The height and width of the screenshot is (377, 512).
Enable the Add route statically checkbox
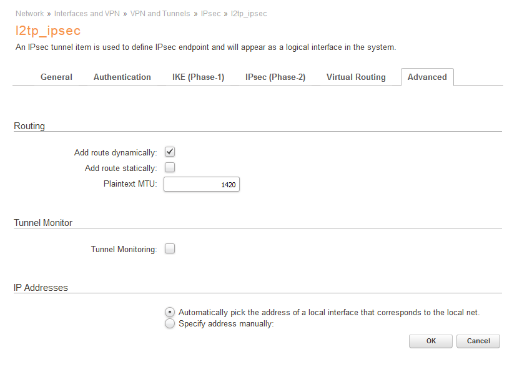(x=170, y=167)
